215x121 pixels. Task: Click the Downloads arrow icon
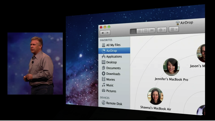[x=103, y=74]
